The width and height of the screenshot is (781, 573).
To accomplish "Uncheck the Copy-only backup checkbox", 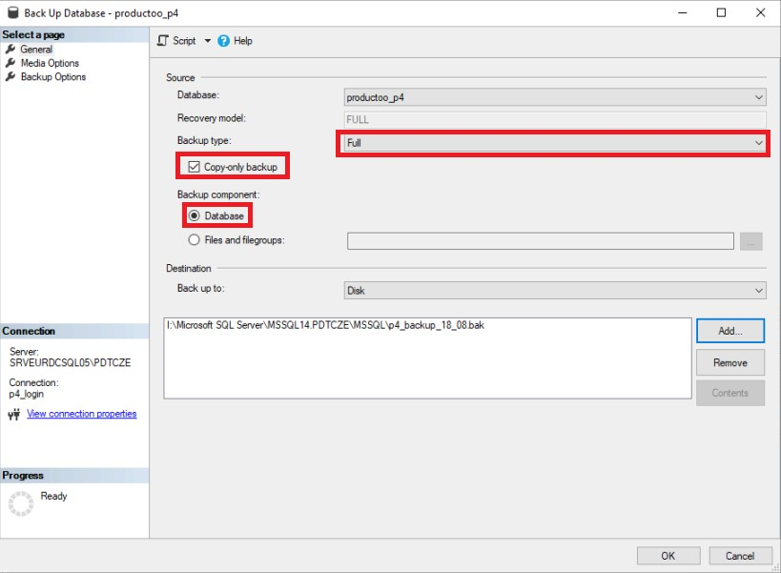I will pyautogui.click(x=195, y=167).
